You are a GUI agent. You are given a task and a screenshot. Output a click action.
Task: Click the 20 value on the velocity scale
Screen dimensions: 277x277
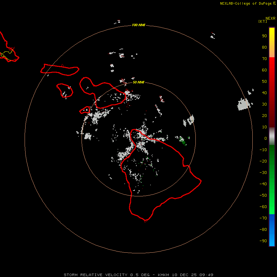[x=264, y=115]
